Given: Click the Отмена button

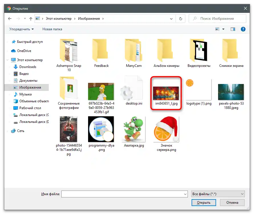Looking at the screenshot, I should tap(232, 203).
